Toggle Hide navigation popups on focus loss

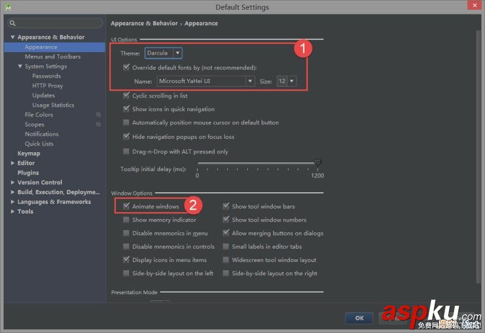126,136
